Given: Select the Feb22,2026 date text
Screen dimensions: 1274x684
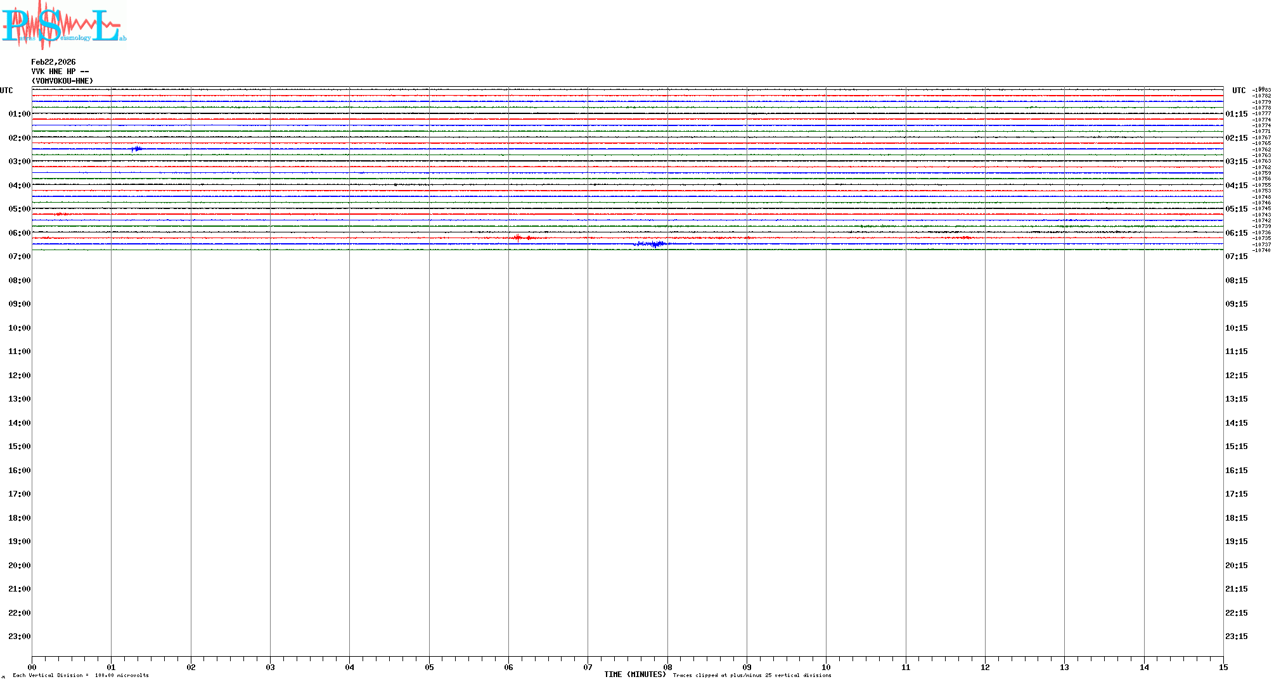Looking at the screenshot, I should (53, 62).
